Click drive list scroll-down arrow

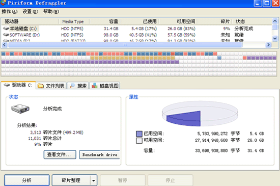tap(275, 38)
